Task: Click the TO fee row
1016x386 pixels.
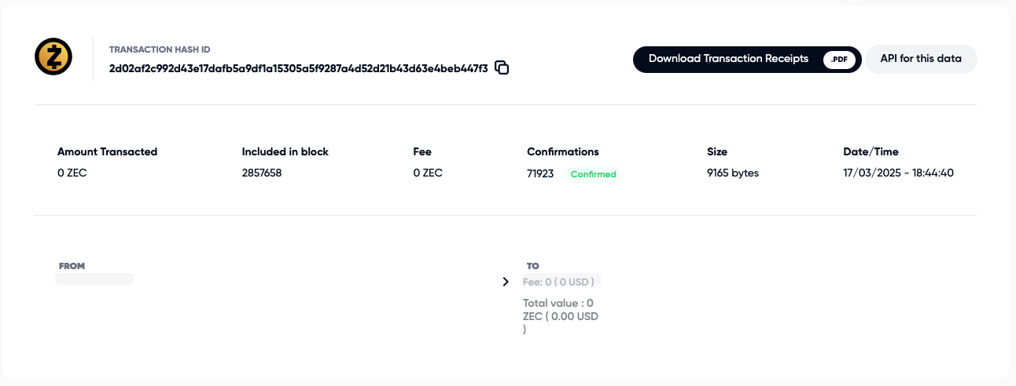Action: pos(561,281)
